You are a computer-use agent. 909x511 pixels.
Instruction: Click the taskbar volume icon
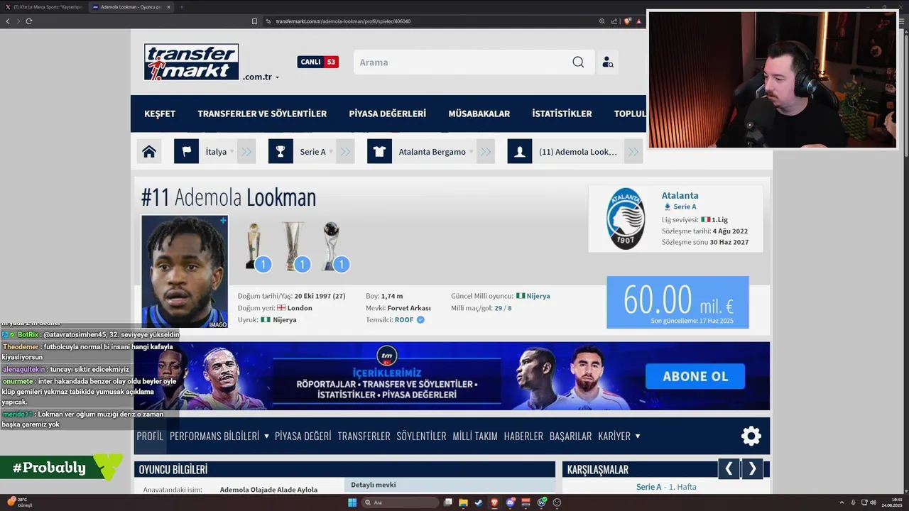[873, 502]
